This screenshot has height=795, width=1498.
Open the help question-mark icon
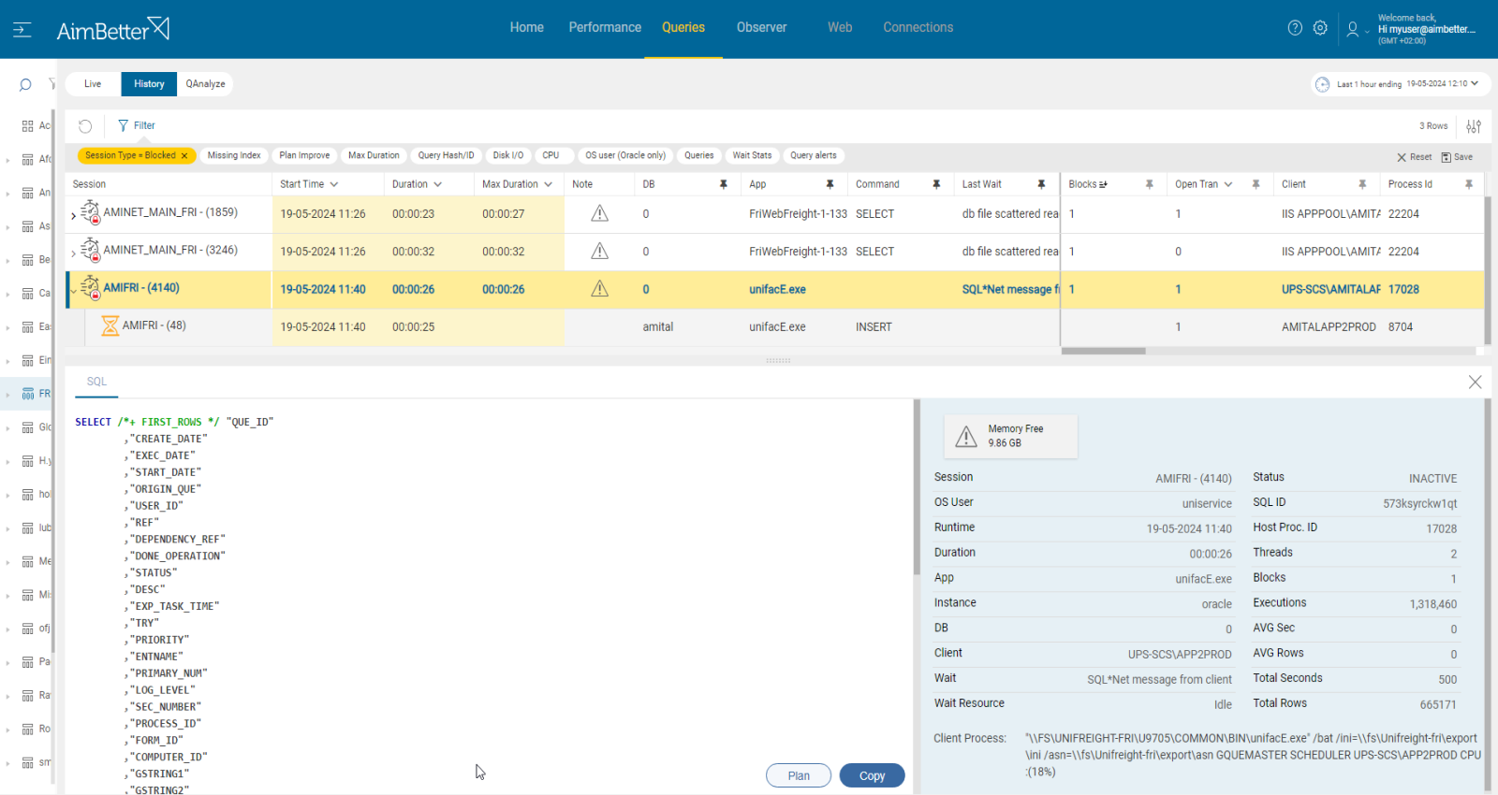click(1295, 28)
